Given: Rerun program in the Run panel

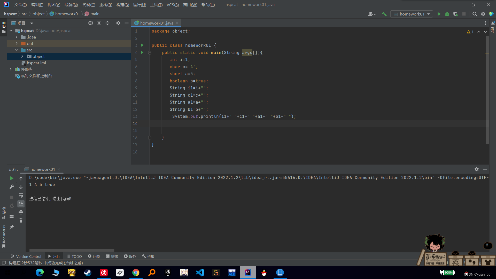Looking at the screenshot, I should click(12, 178).
